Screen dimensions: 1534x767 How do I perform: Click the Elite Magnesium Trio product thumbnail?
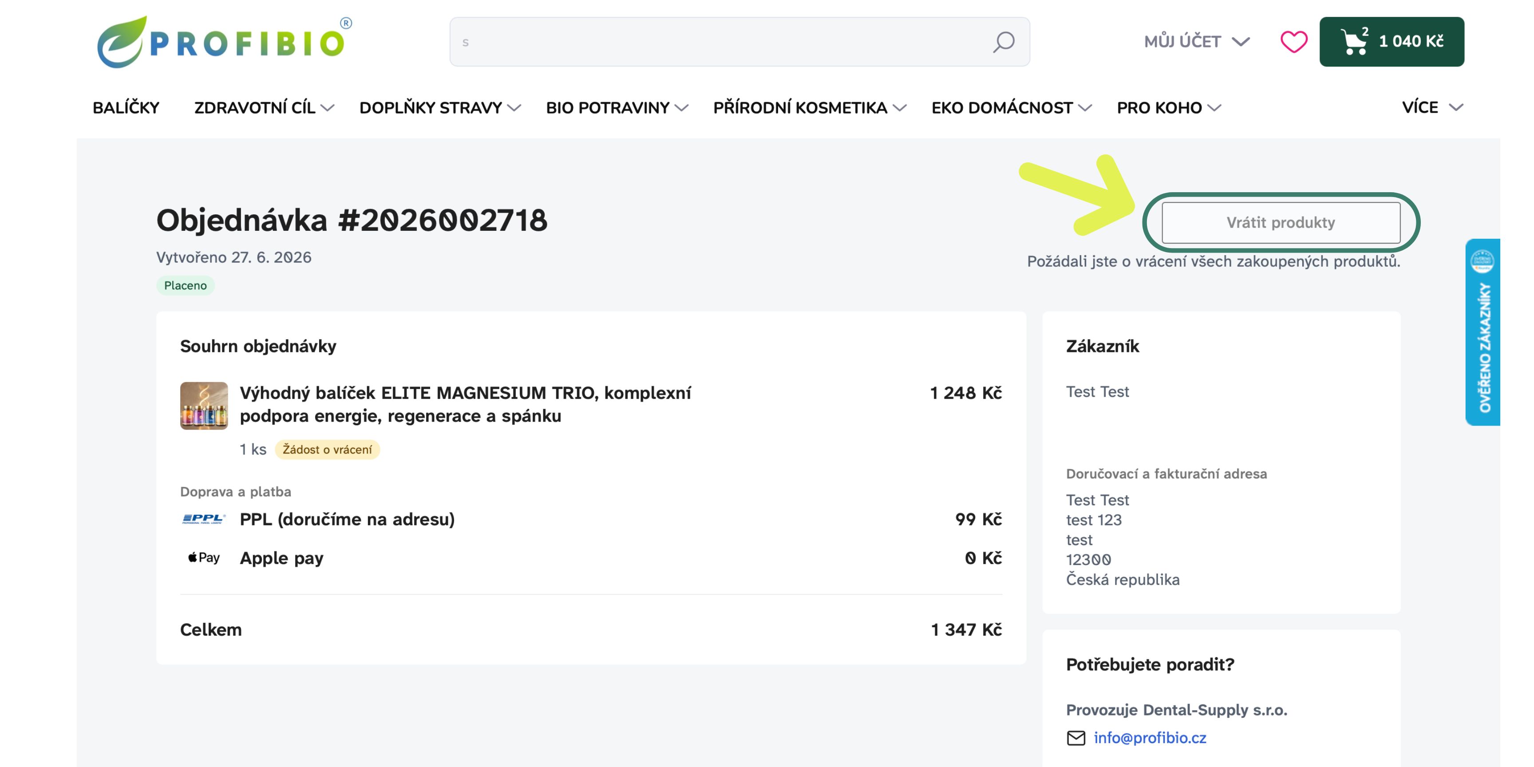[204, 406]
